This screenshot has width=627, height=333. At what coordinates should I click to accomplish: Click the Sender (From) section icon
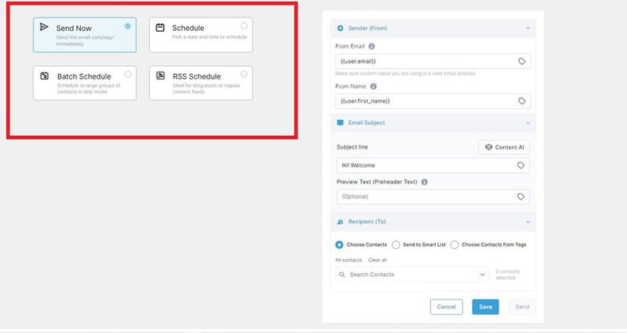click(340, 28)
